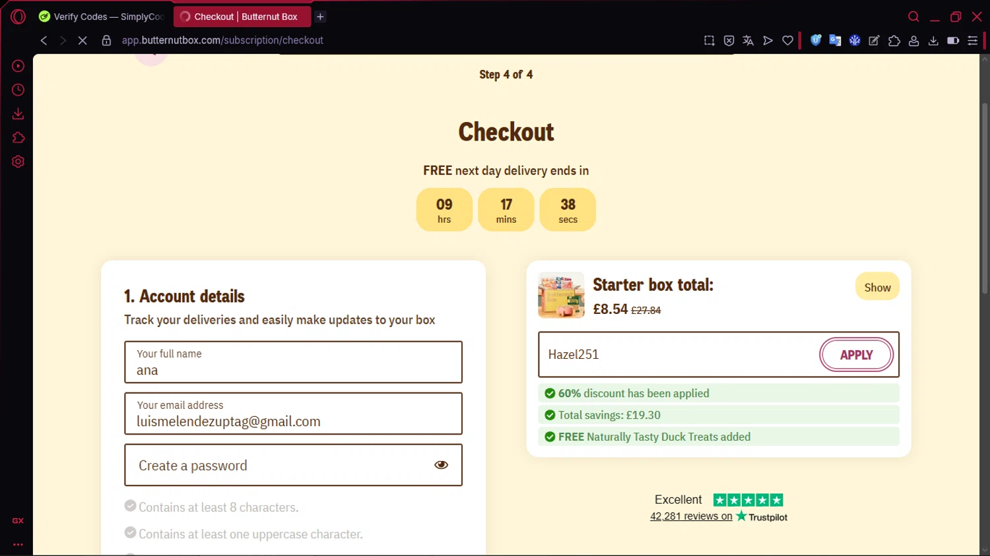Open downloads from the sidebar
Image resolution: width=990 pixels, height=556 pixels.
point(18,114)
